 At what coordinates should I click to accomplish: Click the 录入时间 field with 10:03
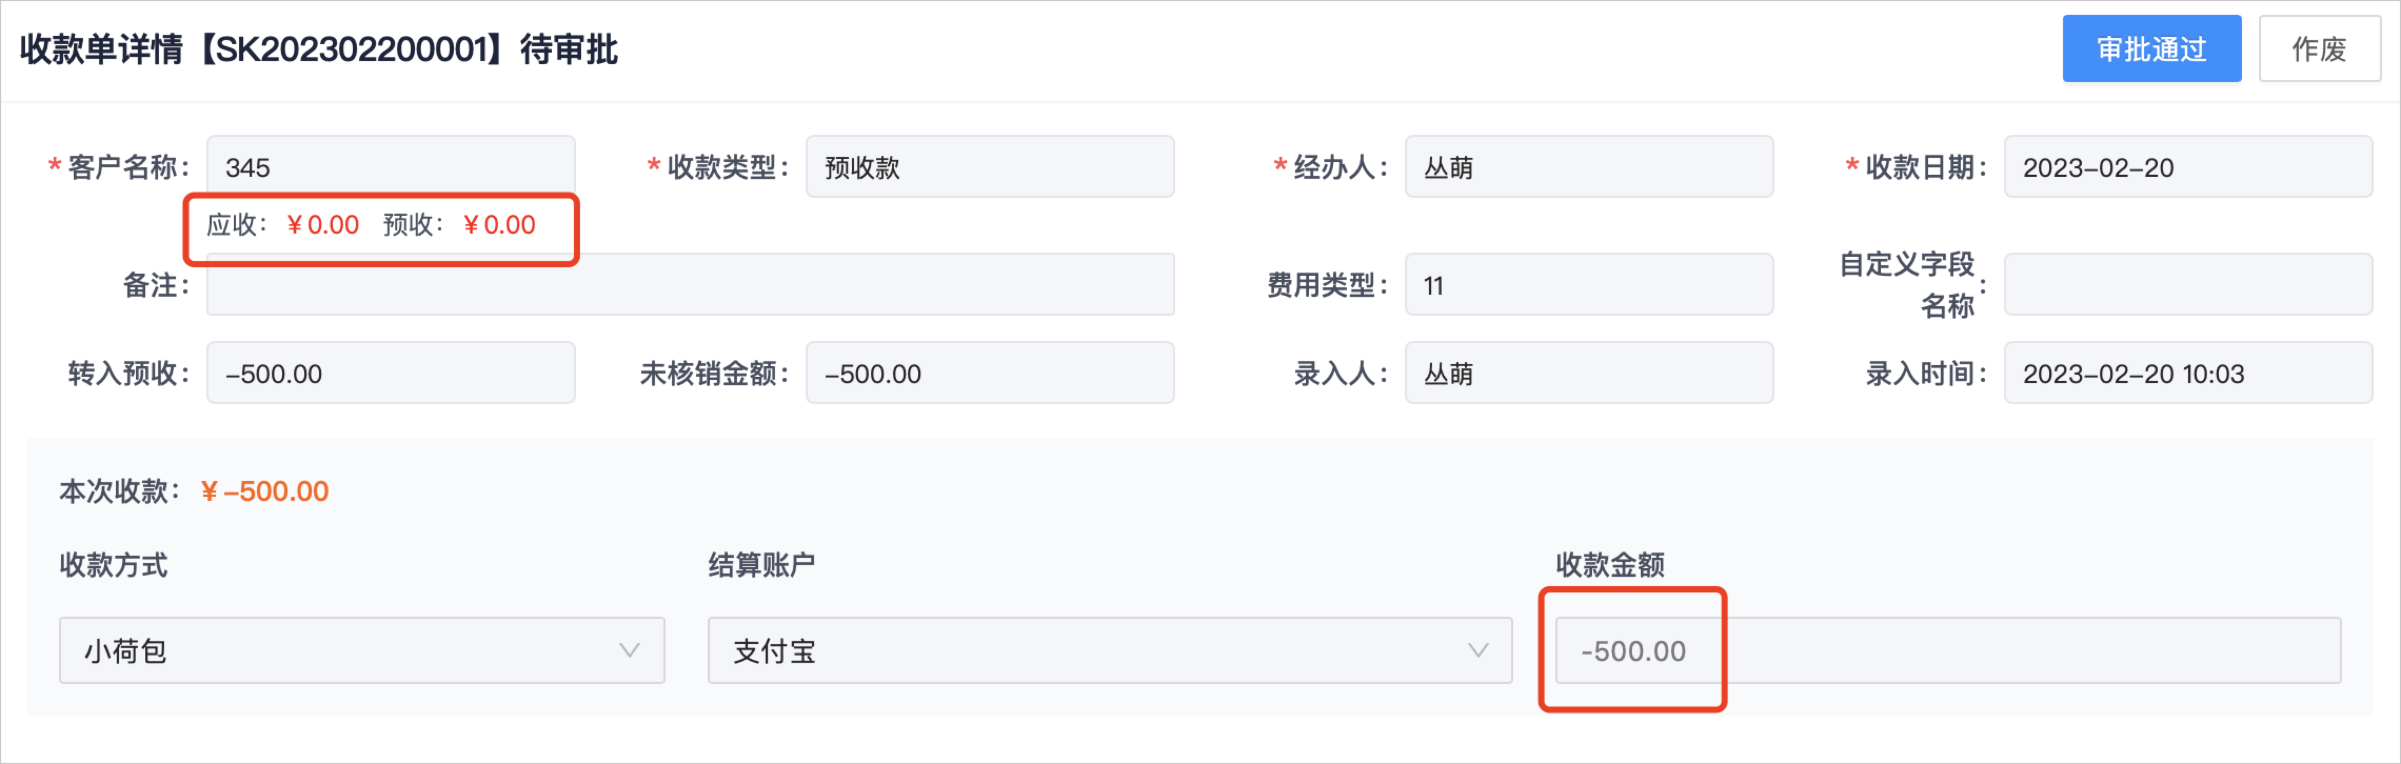[2188, 373]
